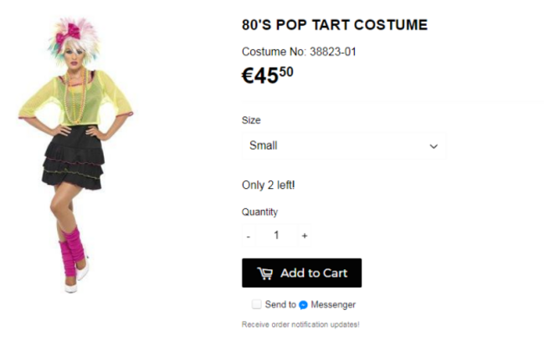Click the Send to text beside checkbox
The image size is (544, 341).
pos(280,304)
